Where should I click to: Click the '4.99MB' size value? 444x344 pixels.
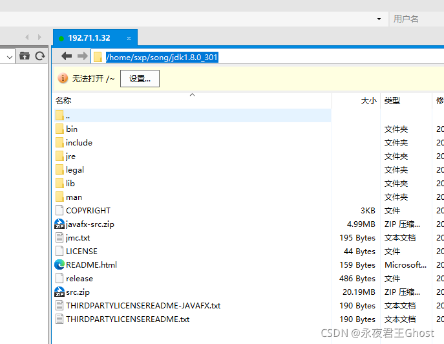[x=361, y=224]
